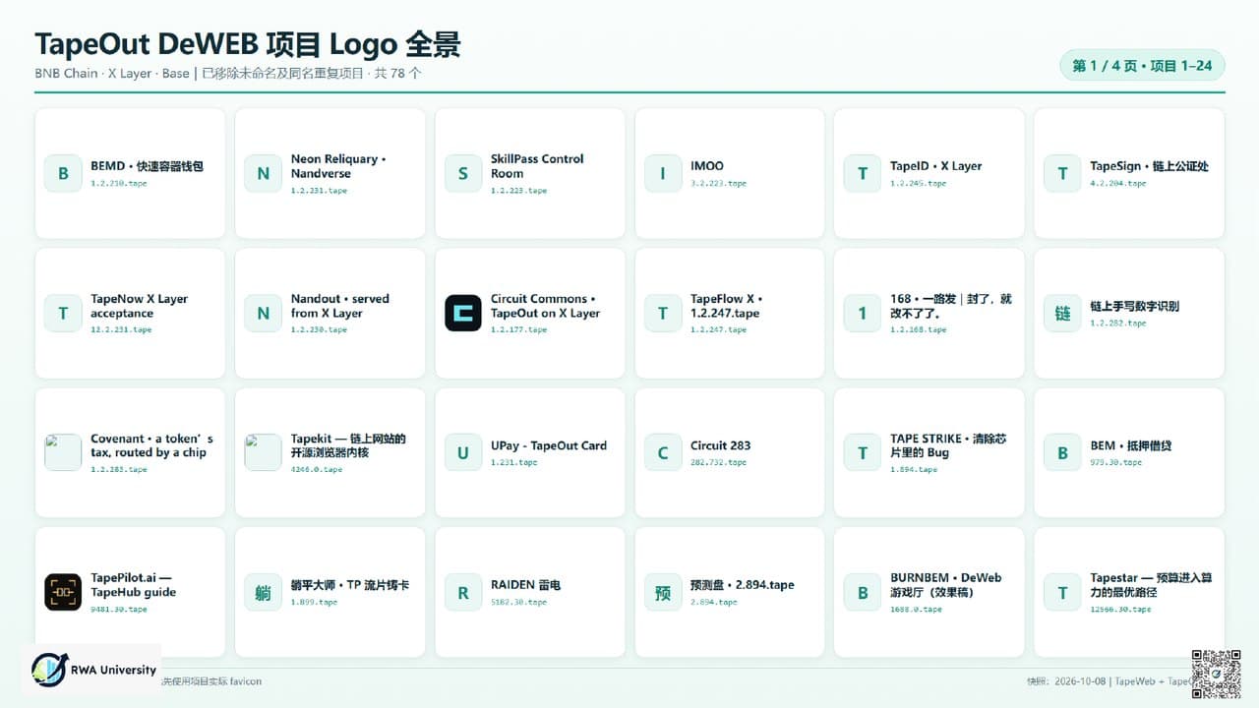Select the N icon on the Nandout card
Viewport: 1259px width, 708px height.
(x=263, y=313)
